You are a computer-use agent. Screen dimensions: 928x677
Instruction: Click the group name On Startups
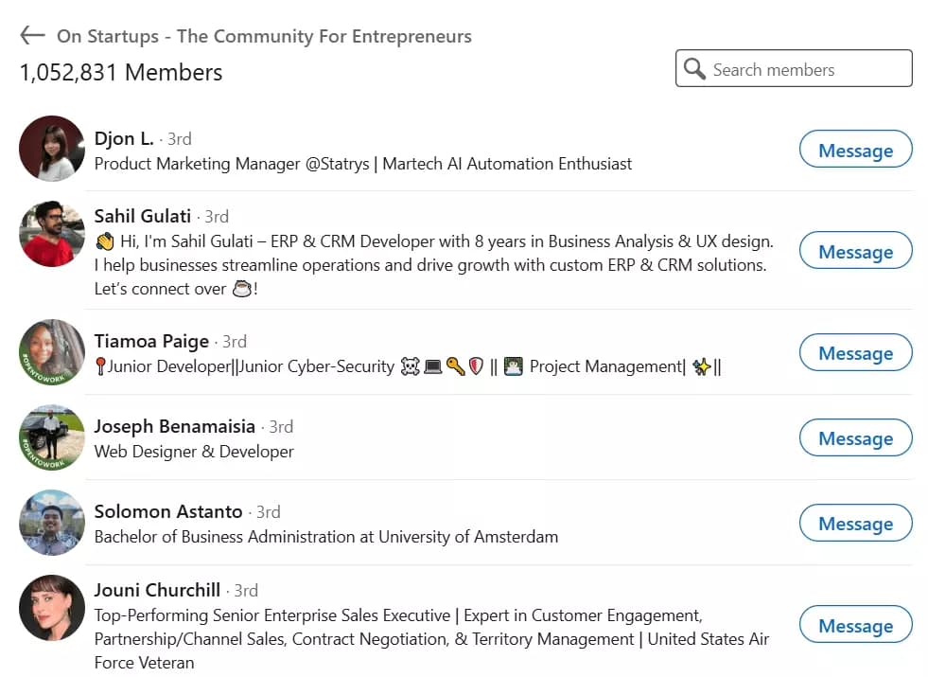[264, 36]
